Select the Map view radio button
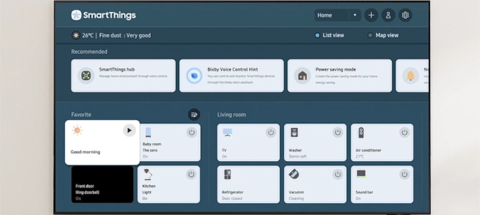This screenshot has width=480, height=215. pyautogui.click(x=370, y=35)
